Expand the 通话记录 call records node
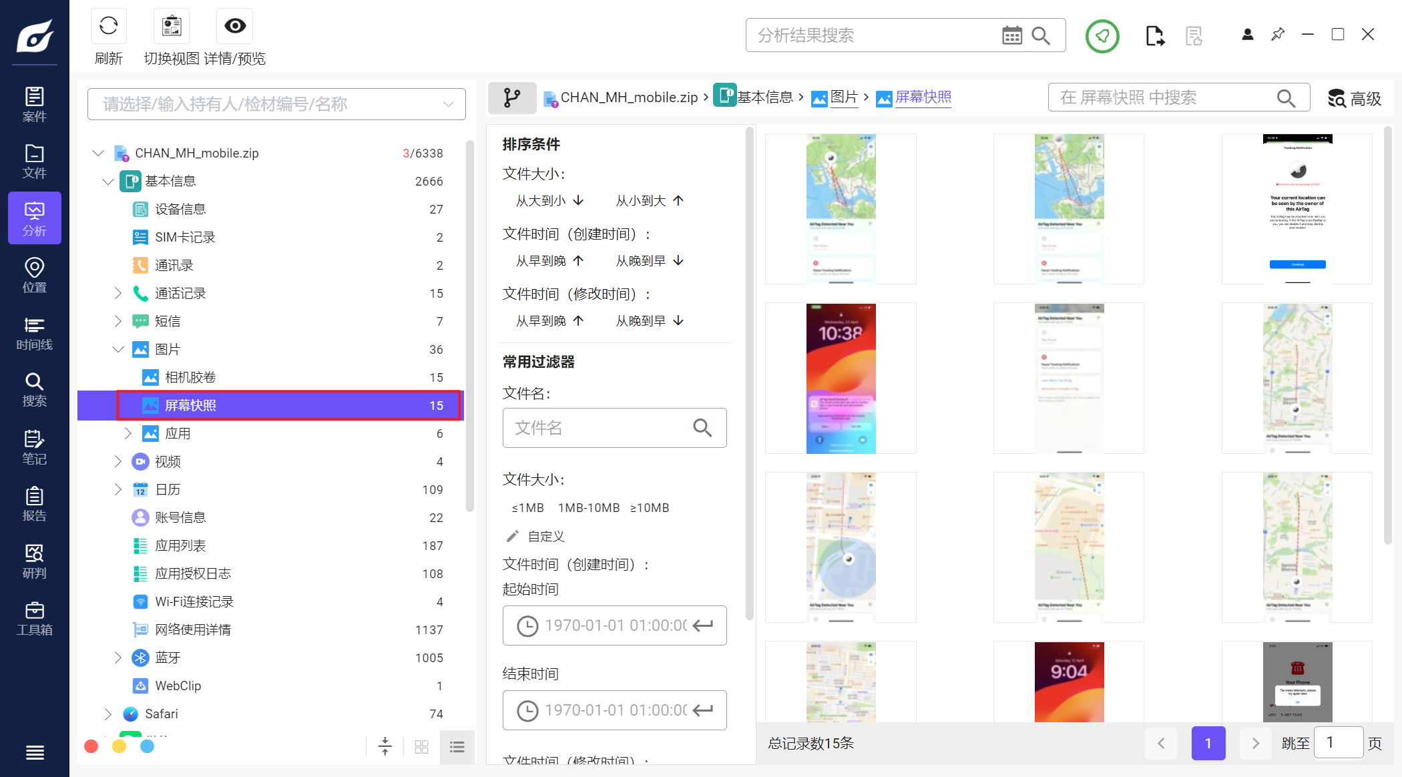1402x777 pixels. coord(118,293)
